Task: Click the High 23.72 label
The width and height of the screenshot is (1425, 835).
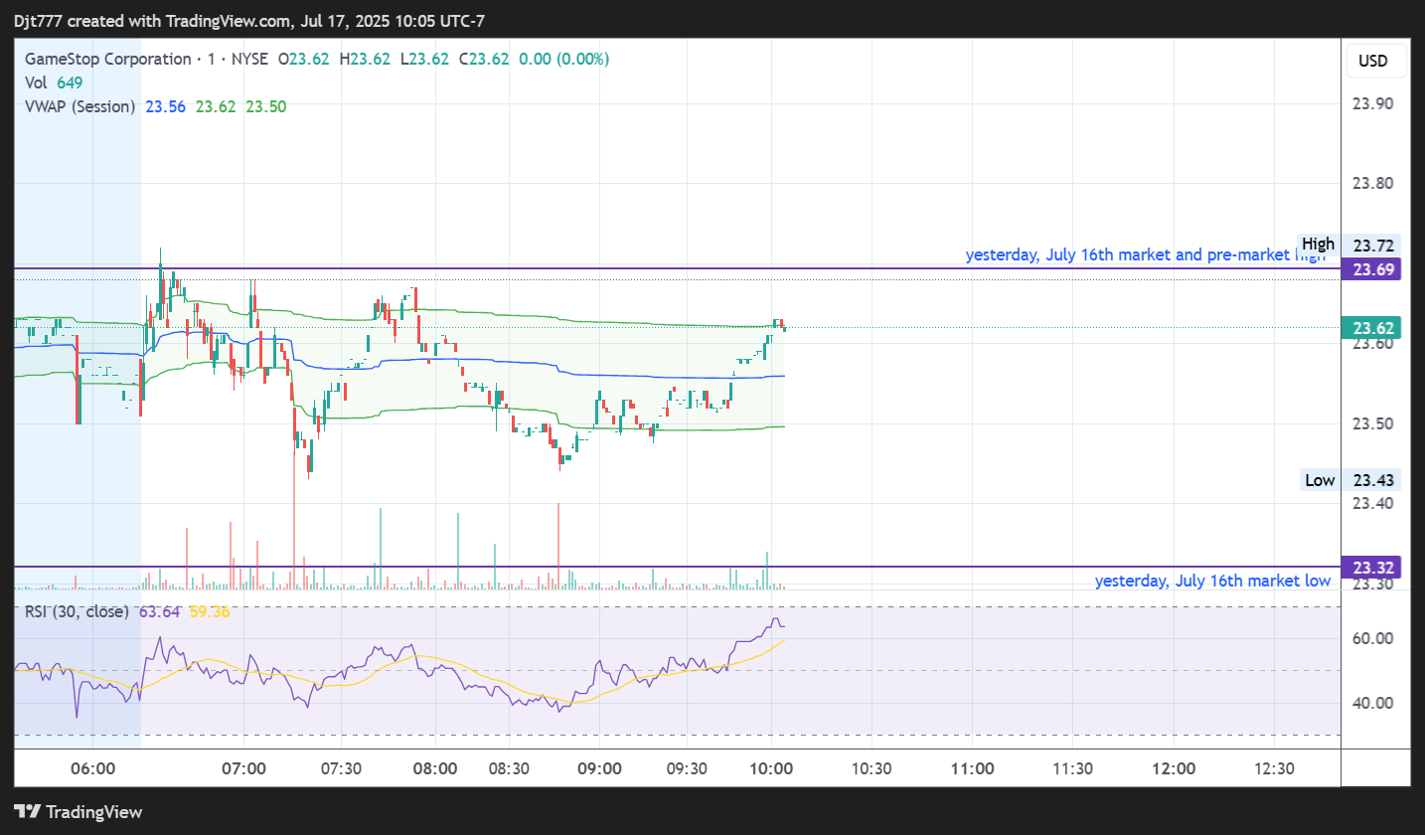Action: pos(1348,245)
